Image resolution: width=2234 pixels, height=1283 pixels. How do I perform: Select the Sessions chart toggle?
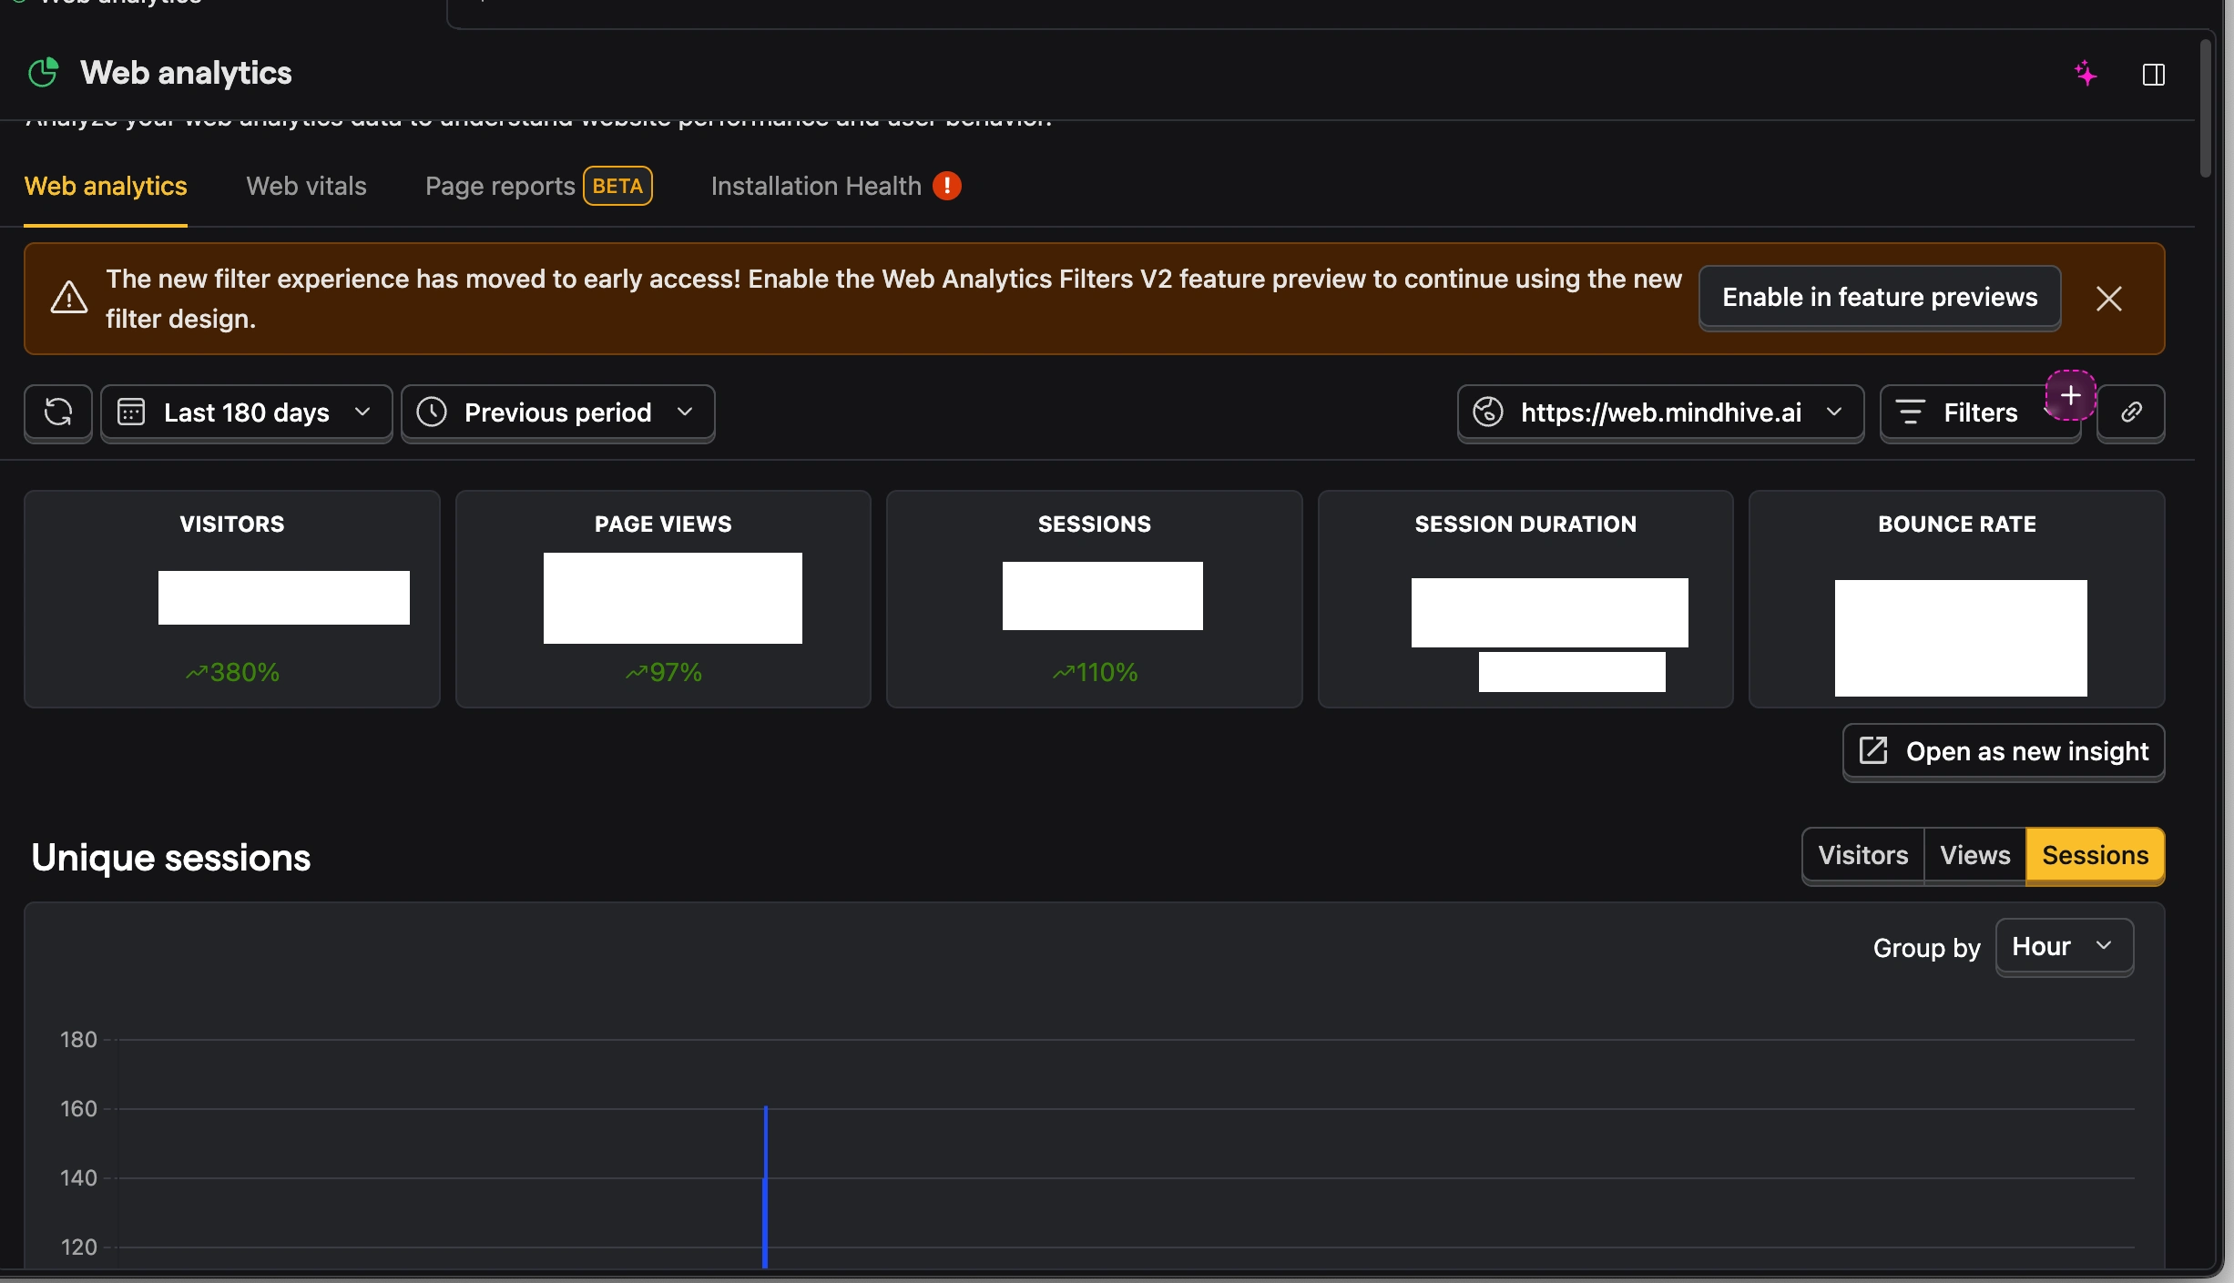pyautogui.click(x=2095, y=855)
